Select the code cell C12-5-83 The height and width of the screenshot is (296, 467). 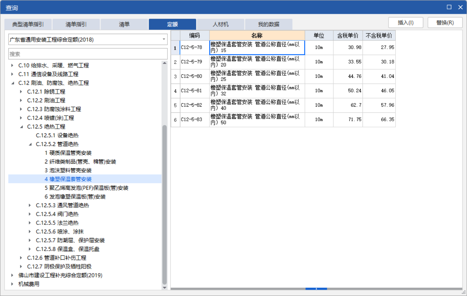[195, 120]
